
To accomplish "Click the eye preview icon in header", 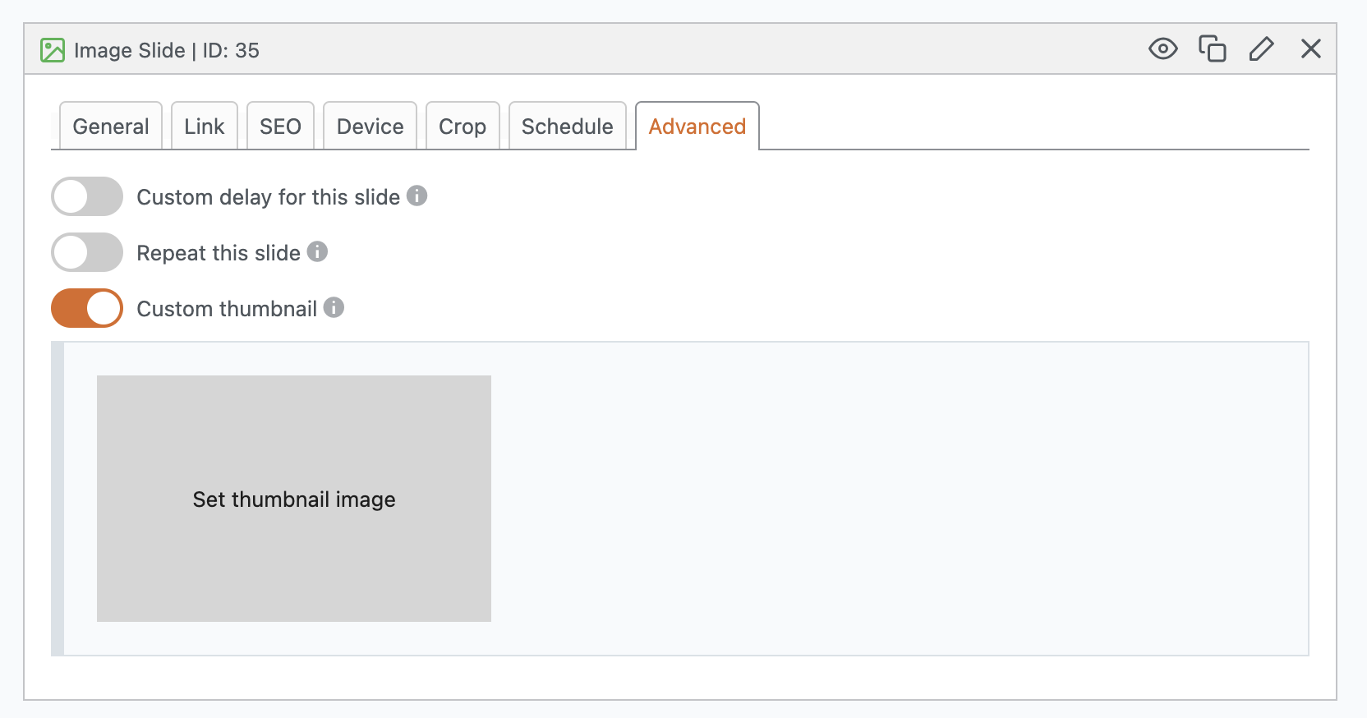I will click(1162, 49).
